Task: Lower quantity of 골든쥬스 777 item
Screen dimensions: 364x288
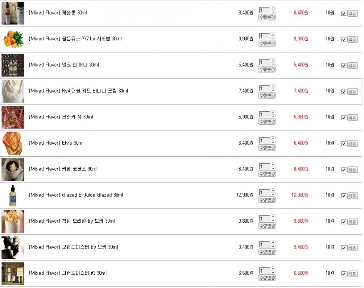Action: point(273,39)
